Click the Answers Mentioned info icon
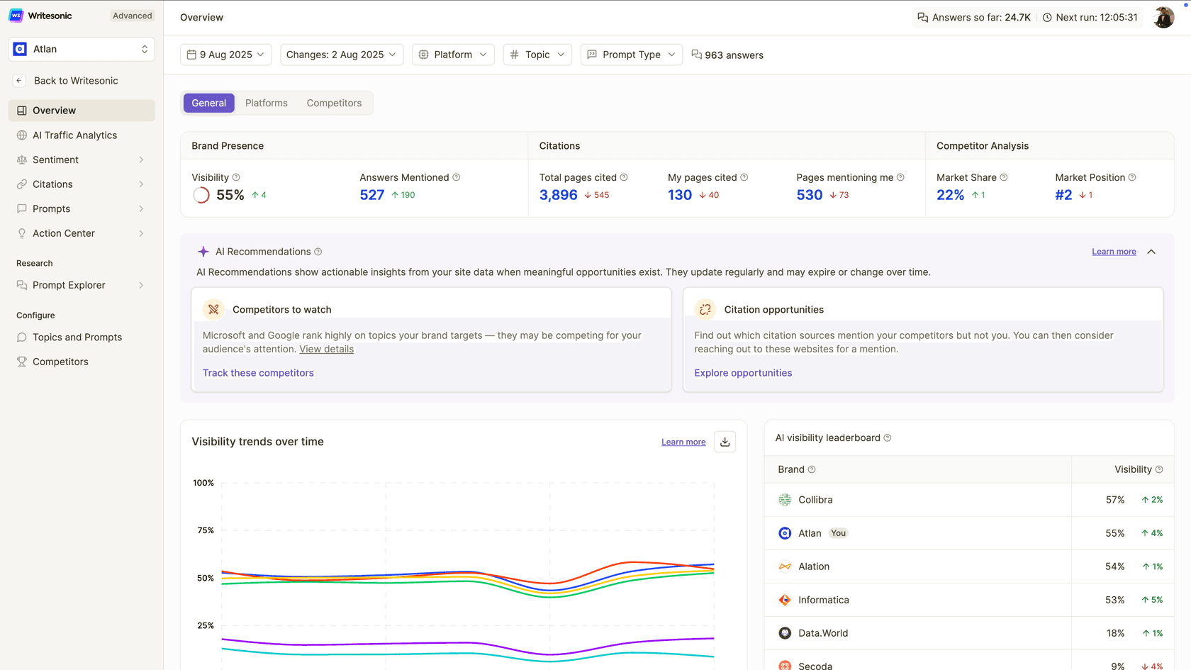Screen dimensions: 1191x670 tap(457, 177)
